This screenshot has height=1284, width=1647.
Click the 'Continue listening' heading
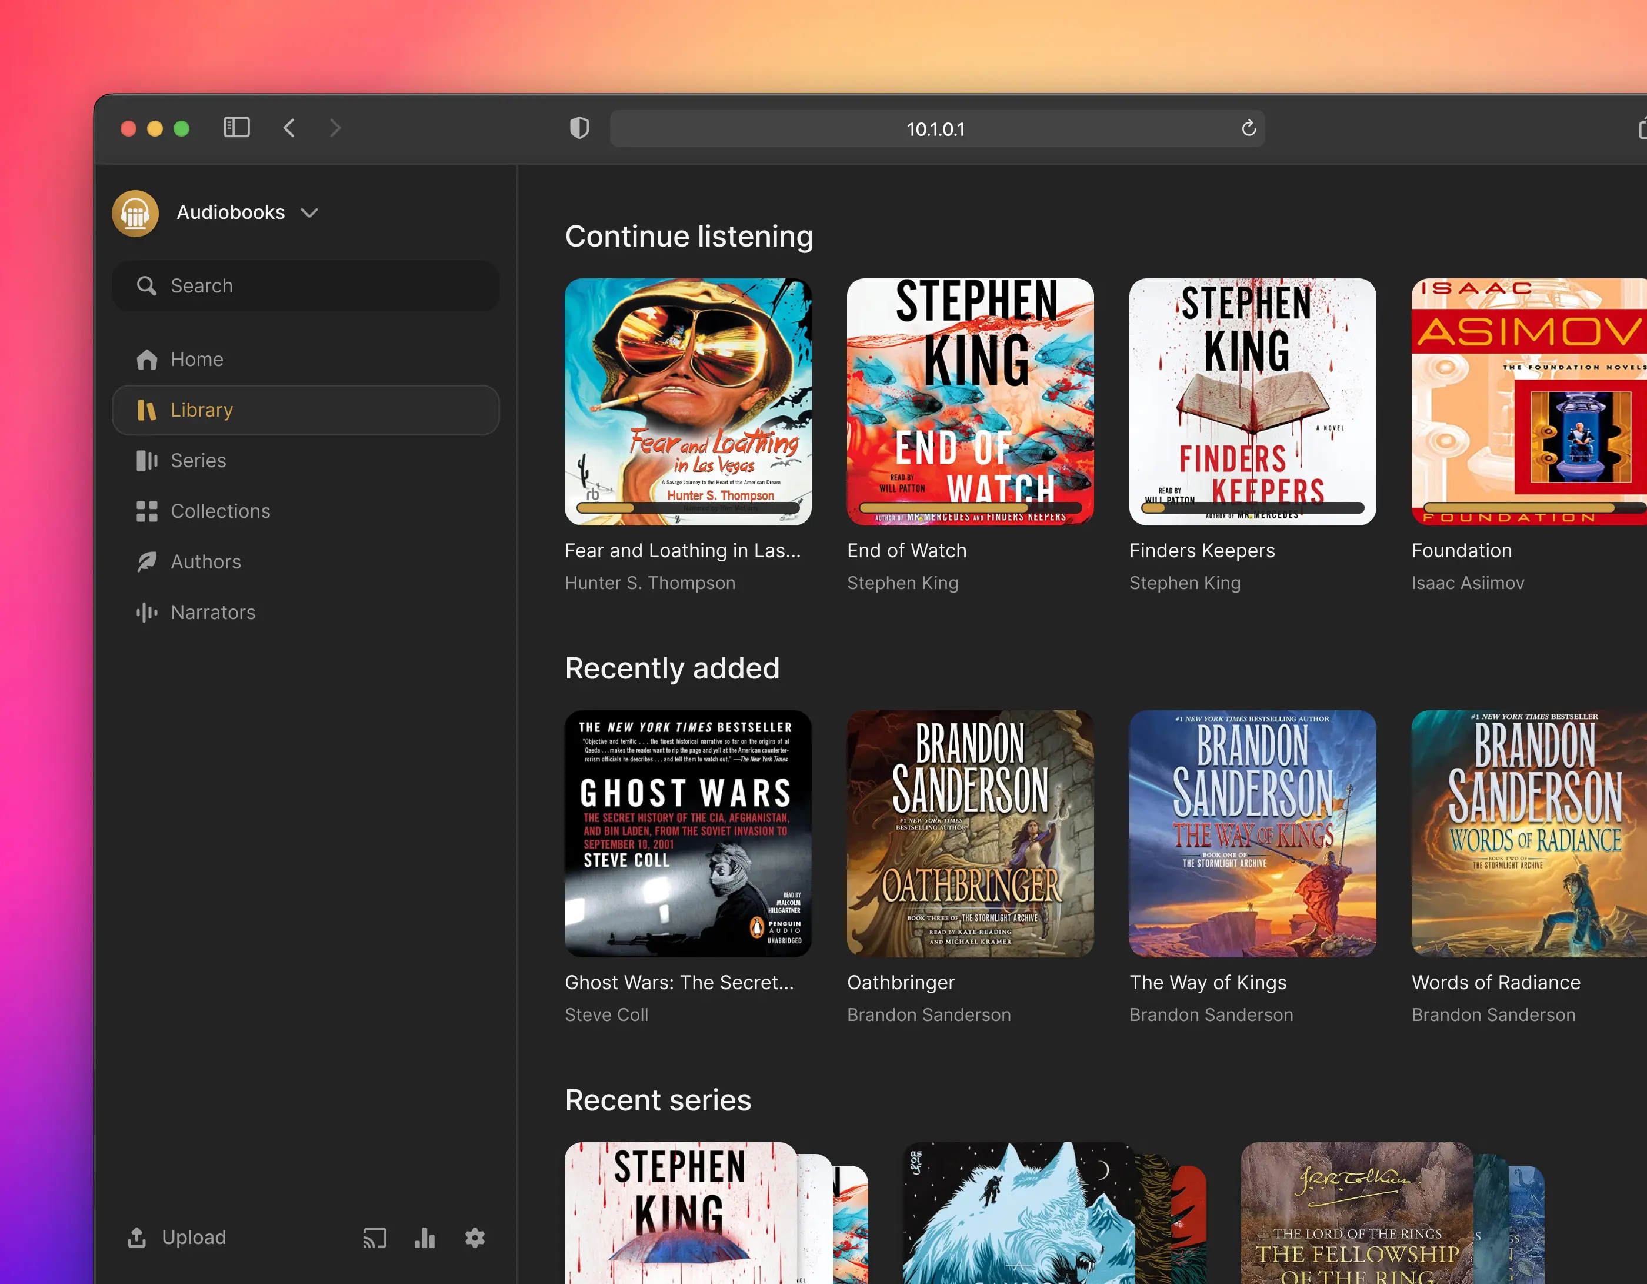pos(689,236)
